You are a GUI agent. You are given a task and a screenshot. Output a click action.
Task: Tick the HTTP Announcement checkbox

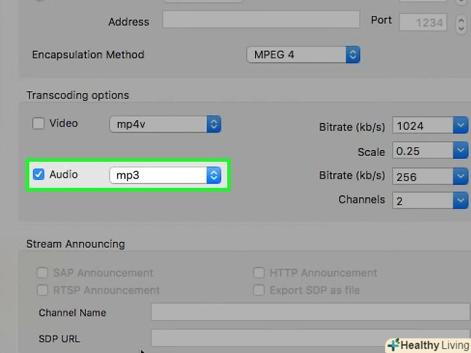[x=259, y=273]
